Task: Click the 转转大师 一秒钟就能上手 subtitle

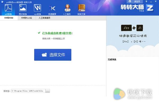Action: pyautogui.click(x=54, y=39)
